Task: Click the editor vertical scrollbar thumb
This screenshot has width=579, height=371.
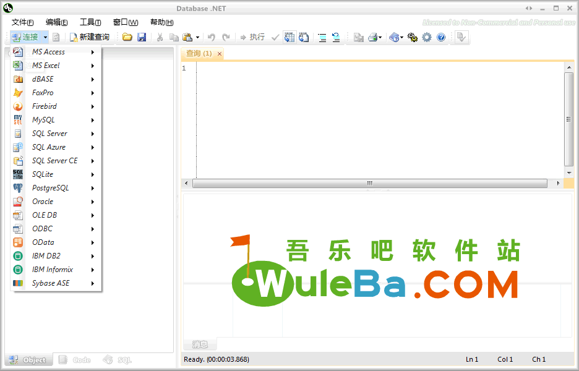Action: point(568,119)
